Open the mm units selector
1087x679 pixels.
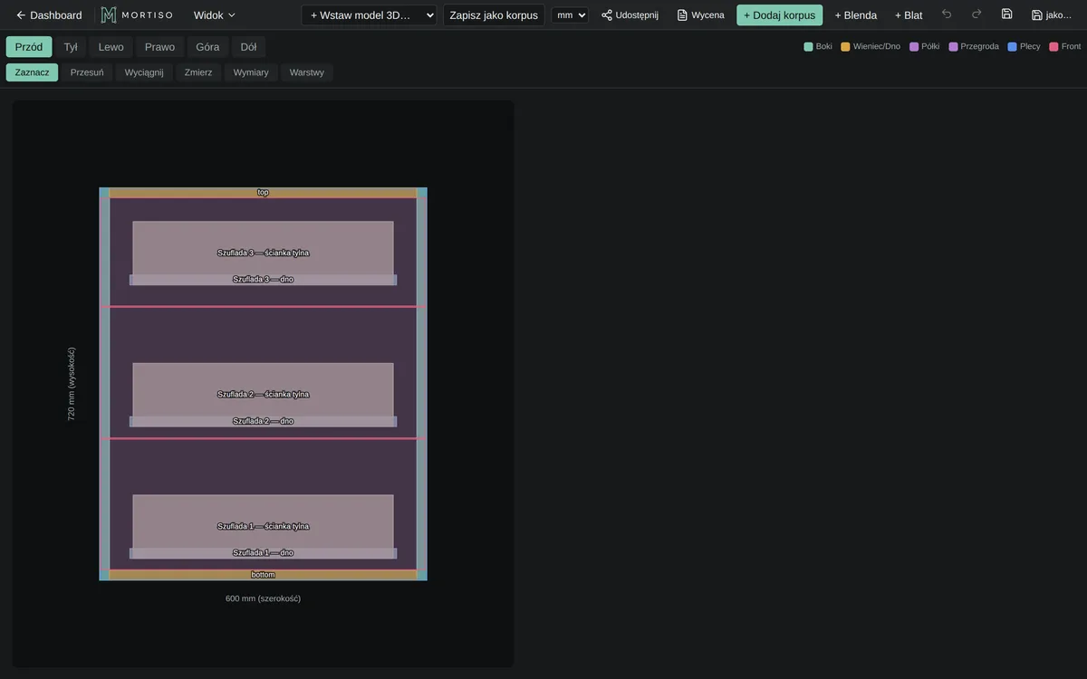(570, 14)
